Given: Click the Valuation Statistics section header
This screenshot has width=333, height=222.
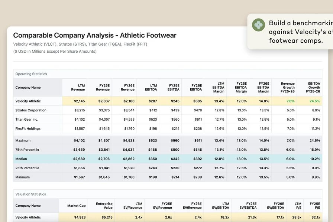Looking at the screenshot, I should coord(31,194).
